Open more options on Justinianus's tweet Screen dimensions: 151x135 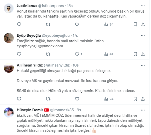[x=143, y=5]
